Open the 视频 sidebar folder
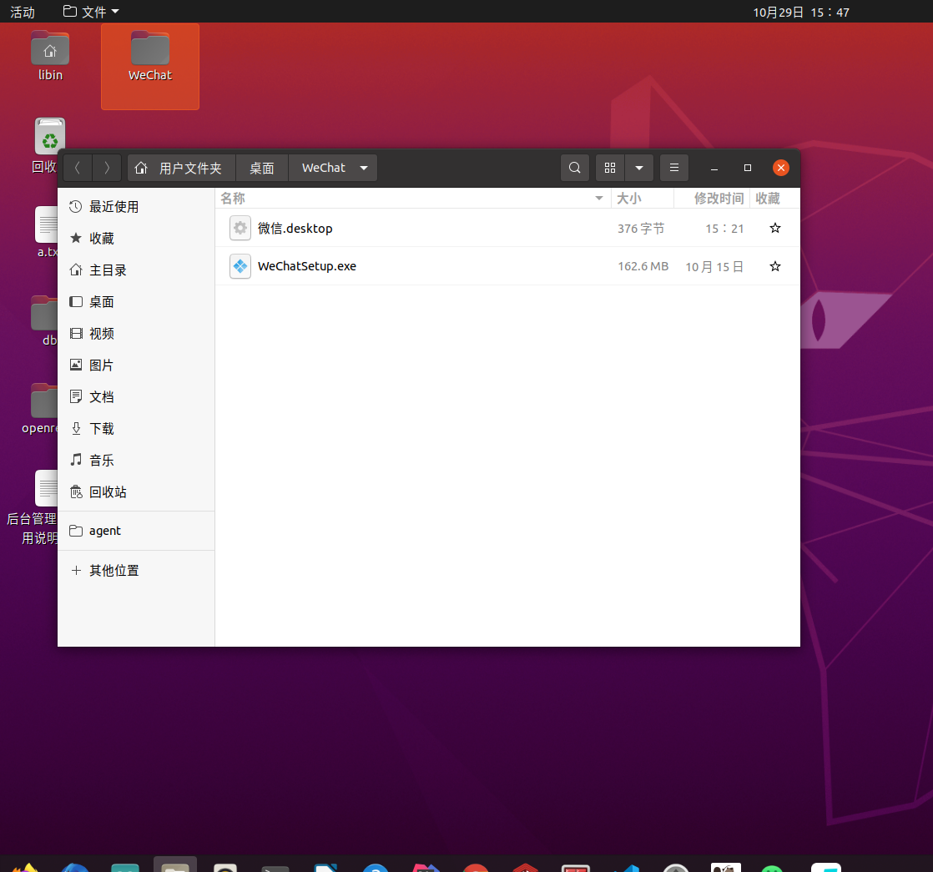 (136, 333)
